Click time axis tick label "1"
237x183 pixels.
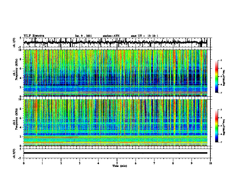42,163
